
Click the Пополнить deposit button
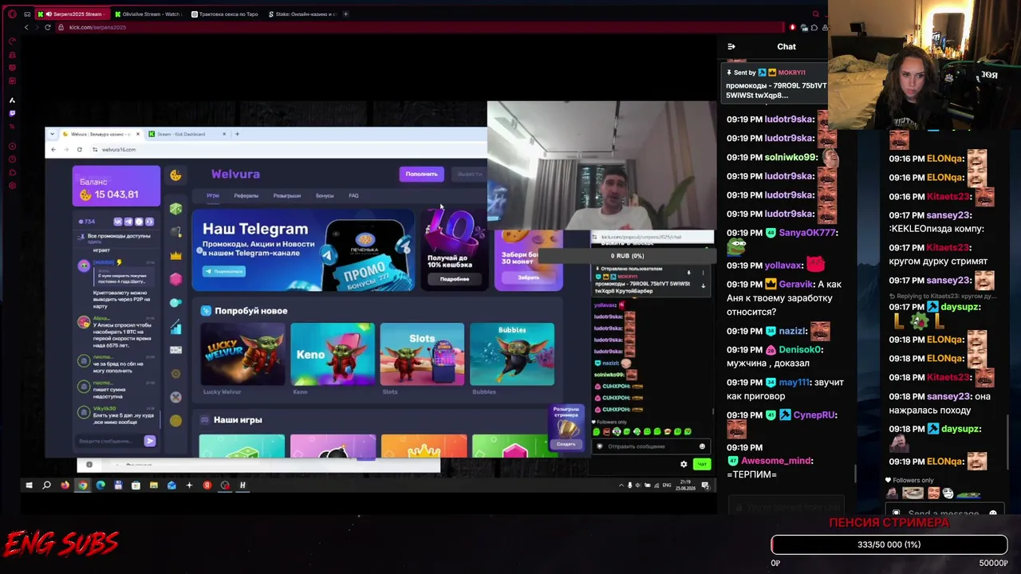click(x=421, y=174)
